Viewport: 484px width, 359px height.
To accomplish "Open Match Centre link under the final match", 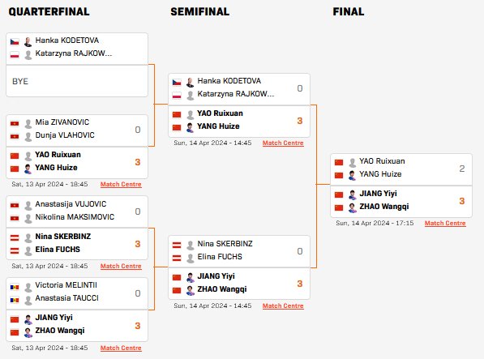I will (x=445, y=223).
